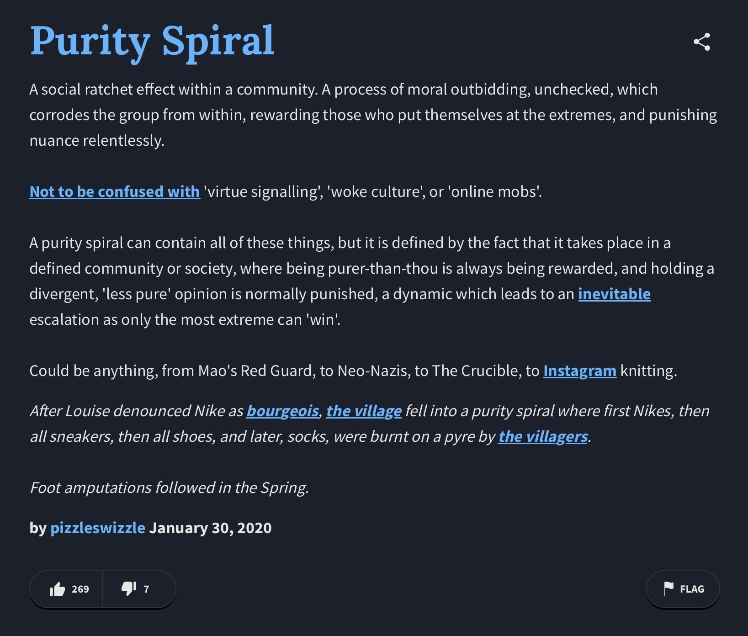
Task: Click the 'Could be anything' sentence text
Action: 353,371
